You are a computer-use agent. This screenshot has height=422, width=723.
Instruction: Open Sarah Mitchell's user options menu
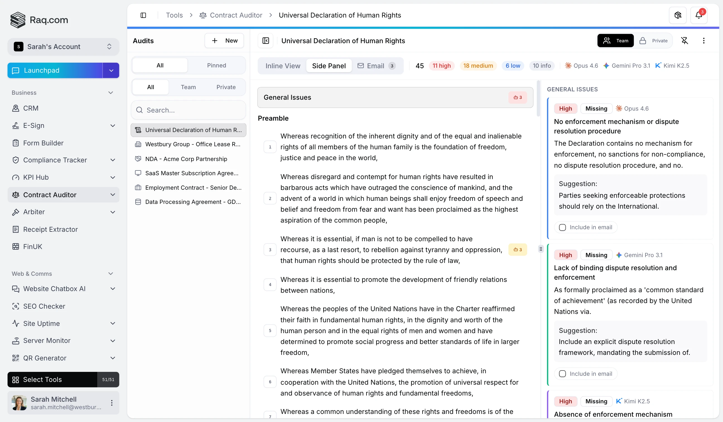pos(112,403)
